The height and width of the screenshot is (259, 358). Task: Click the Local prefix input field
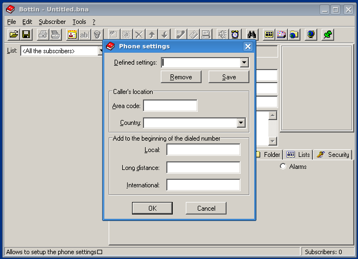point(203,150)
